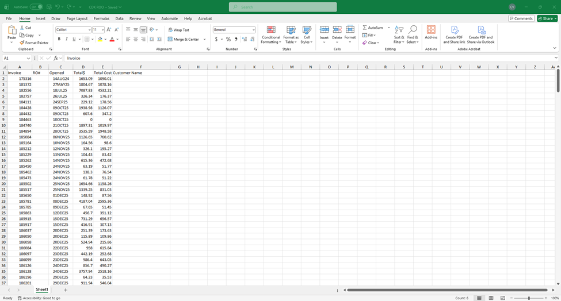Apply the yellow fill color bucket
The image size is (561, 301).
100,39
